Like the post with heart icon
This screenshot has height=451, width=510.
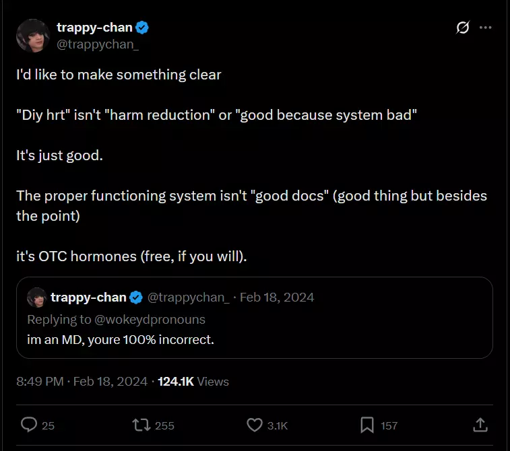(254, 425)
